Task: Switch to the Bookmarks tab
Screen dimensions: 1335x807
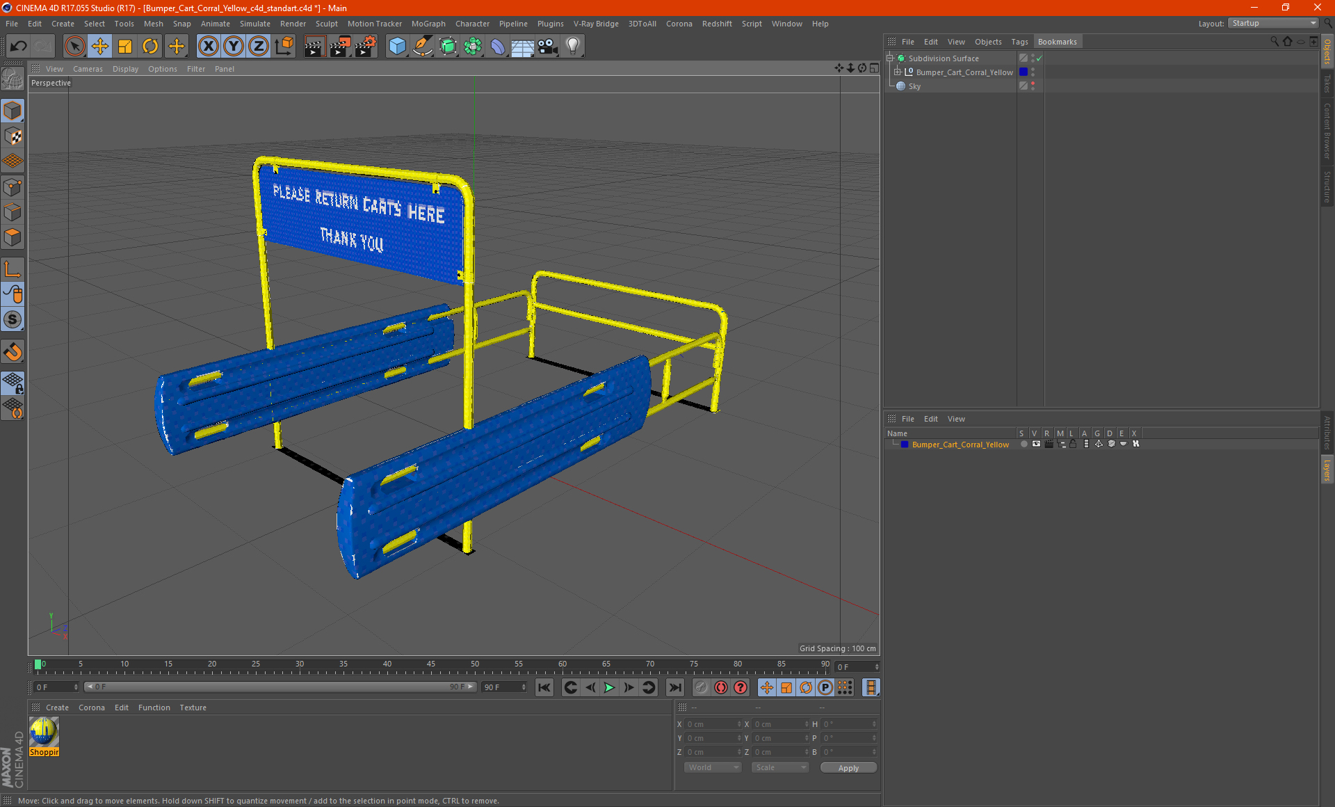Action: [1058, 41]
